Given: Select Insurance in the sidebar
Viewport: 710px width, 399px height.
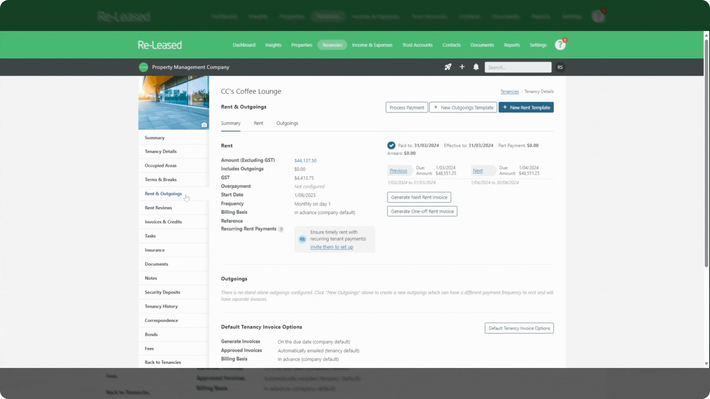Looking at the screenshot, I should pos(173,250).
